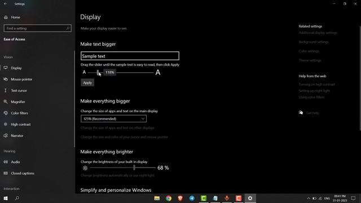This screenshot has width=361, height=203.
Task: Click the network icon in the tray
Action: tap(320, 198)
